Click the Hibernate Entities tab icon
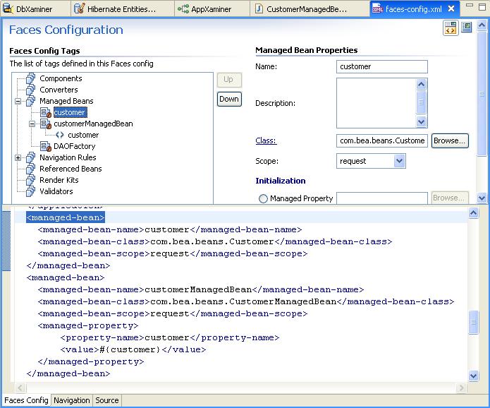Screen dimensions: 490x408 (x=80, y=8)
